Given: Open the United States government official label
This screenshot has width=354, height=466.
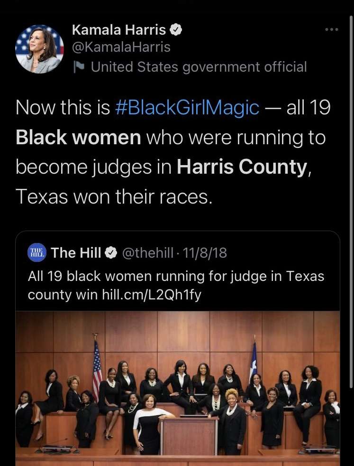Looking at the screenshot, I should (x=199, y=67).
